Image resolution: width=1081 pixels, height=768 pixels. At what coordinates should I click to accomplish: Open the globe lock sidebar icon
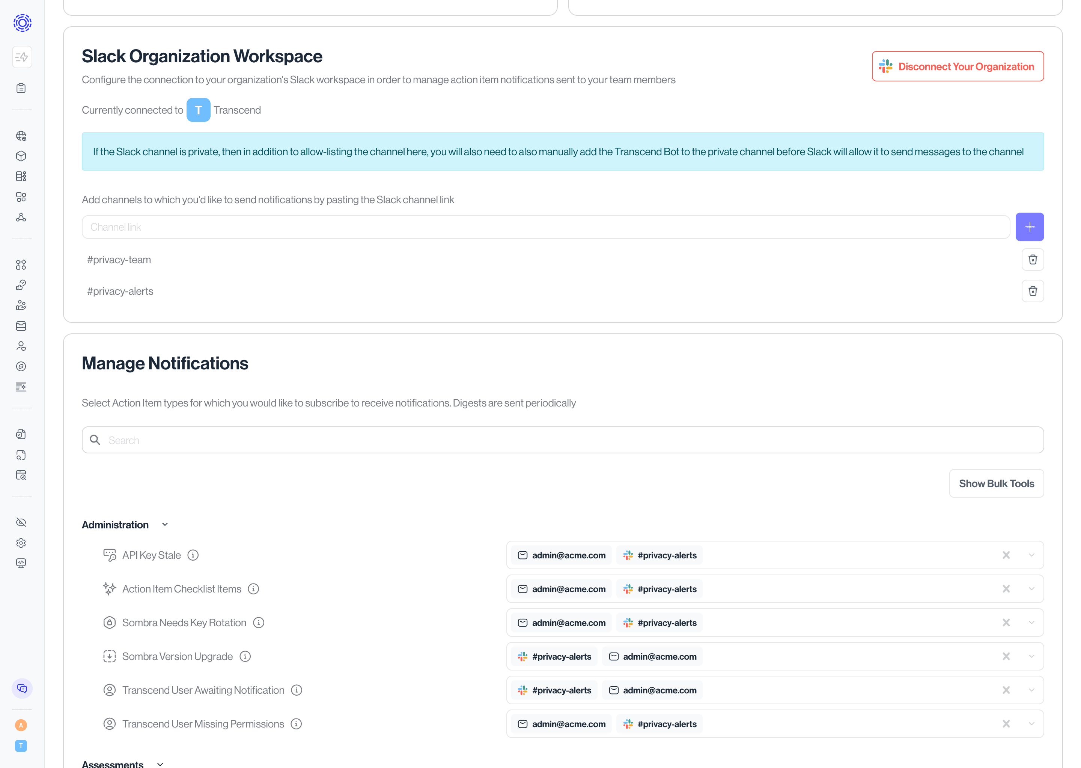21,136
